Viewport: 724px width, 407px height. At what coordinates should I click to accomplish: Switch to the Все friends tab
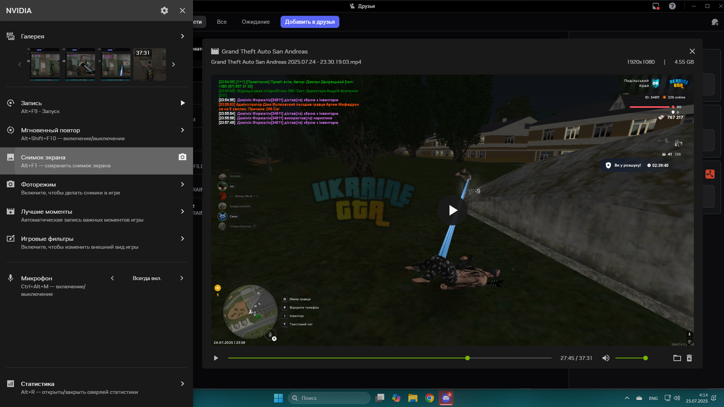pyautogui.click(x=222, y=22)
